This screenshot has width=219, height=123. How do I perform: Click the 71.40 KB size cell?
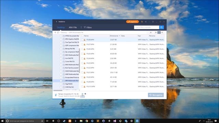113,82
